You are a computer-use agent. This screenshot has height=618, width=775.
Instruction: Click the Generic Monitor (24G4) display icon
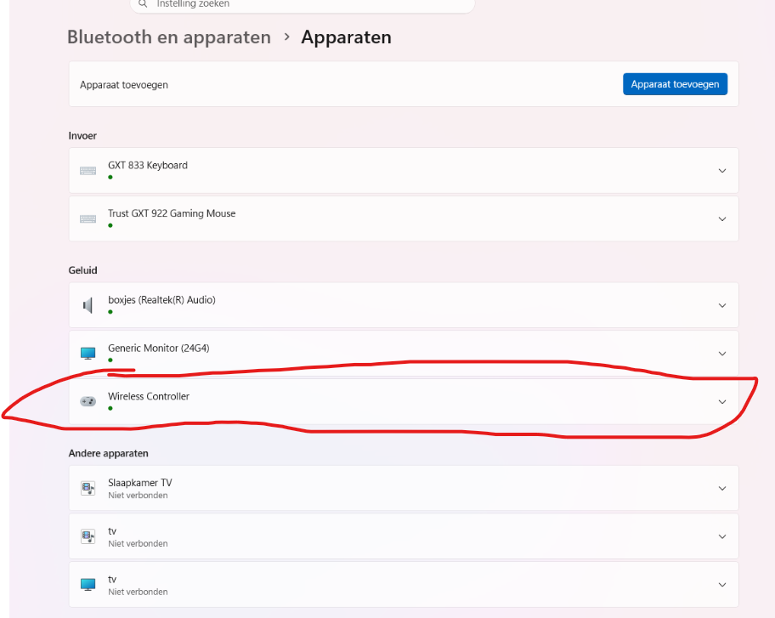[x=88, y=354]
